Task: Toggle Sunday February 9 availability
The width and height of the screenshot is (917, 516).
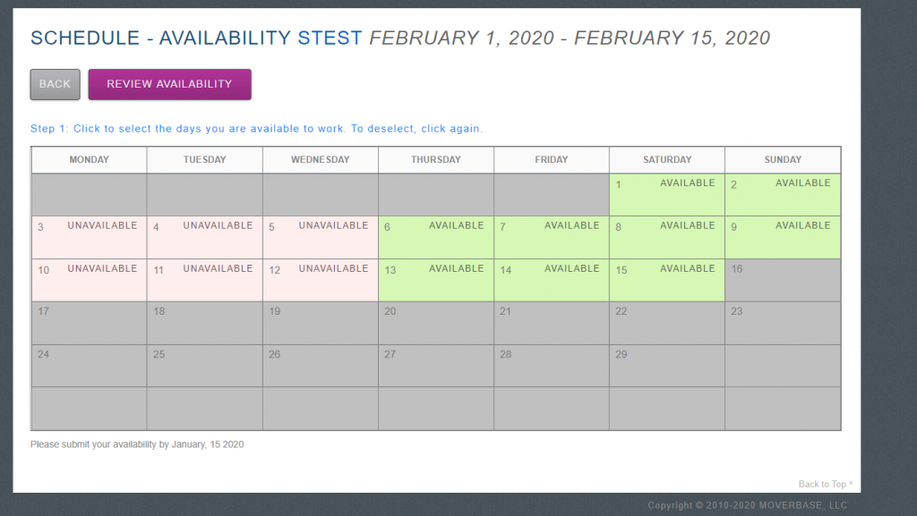Action: pos(783,238)
